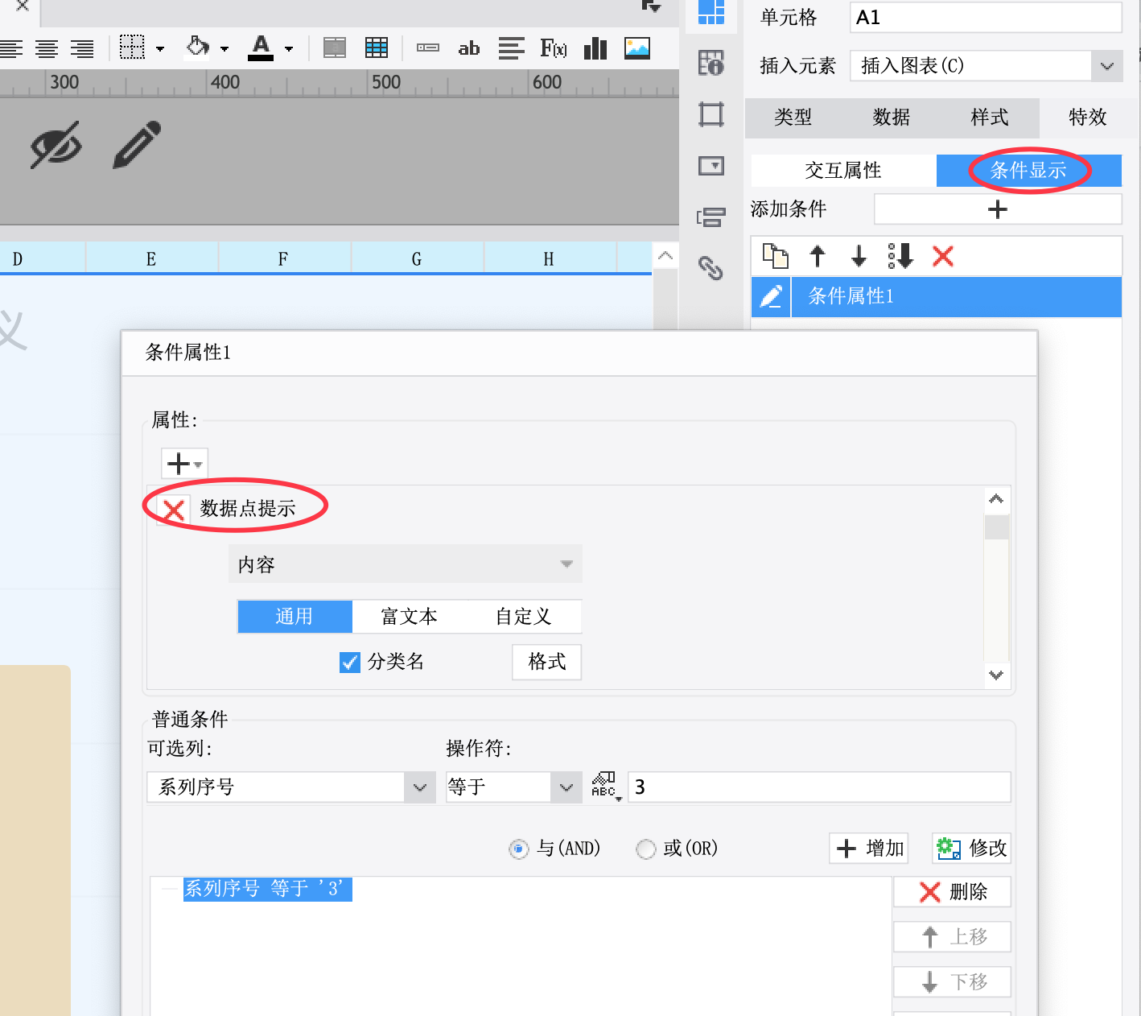Move condition up arrow icon
Image resolution: width=1141 pixels, height=1016 pixels.
818,256
